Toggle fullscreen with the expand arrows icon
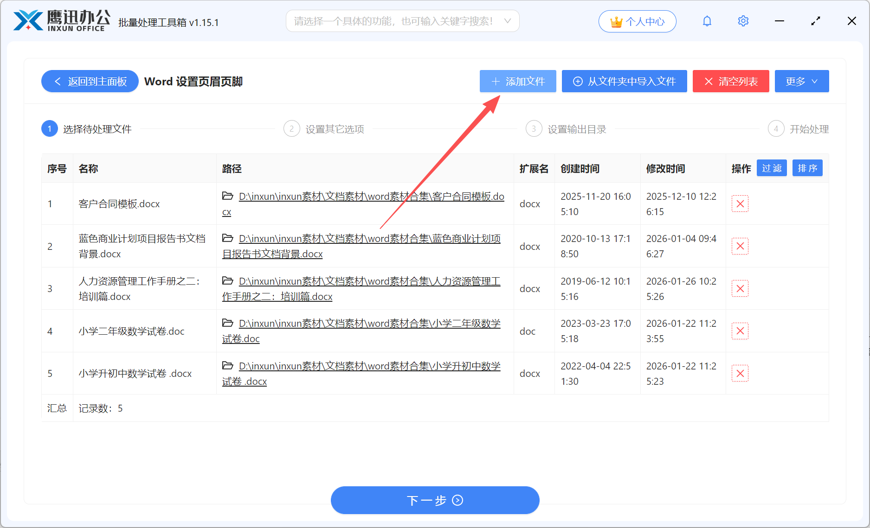 coord(816,21)
